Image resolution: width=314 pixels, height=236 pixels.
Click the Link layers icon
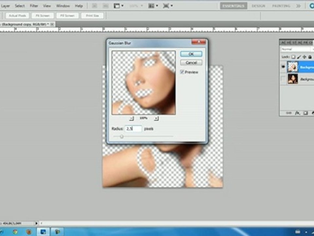(288, 113)
